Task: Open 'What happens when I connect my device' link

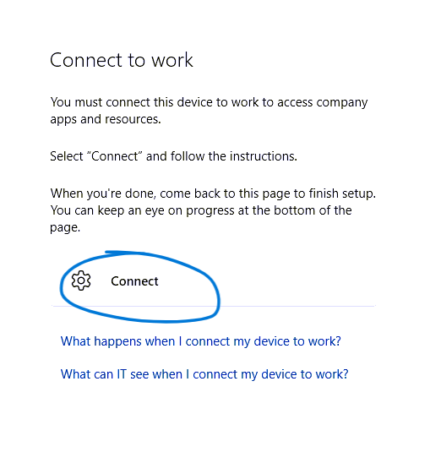Action: (x=201, y=341)
